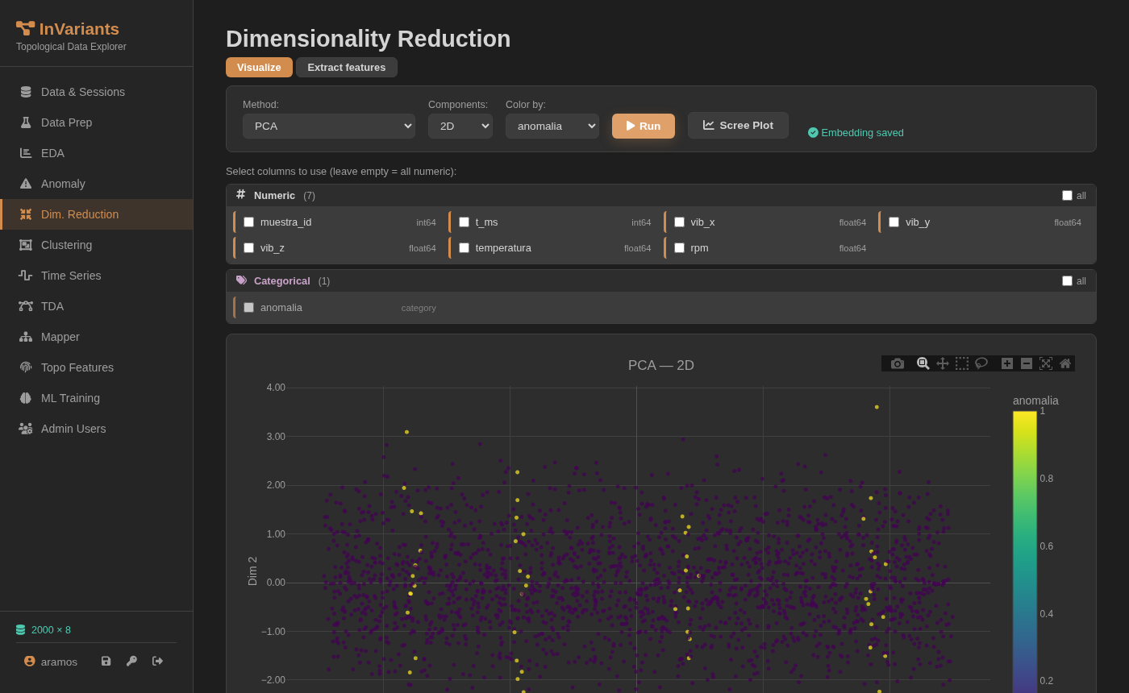Viewport: 1129px width, 693px height.
Task: Toggle the Categorical 'all' checkbox
Action: pyautogui.click(x=1067, y=280)
